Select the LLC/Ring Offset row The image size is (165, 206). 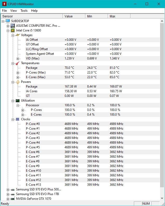(x=93, y=49)
